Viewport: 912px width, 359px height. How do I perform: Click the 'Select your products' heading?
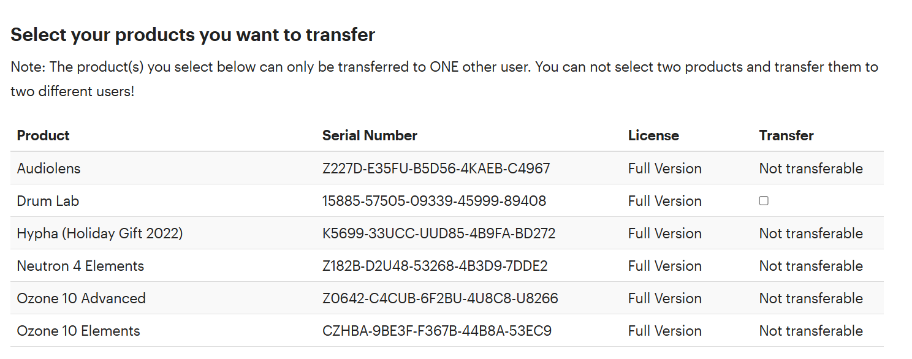coord(192,35)
